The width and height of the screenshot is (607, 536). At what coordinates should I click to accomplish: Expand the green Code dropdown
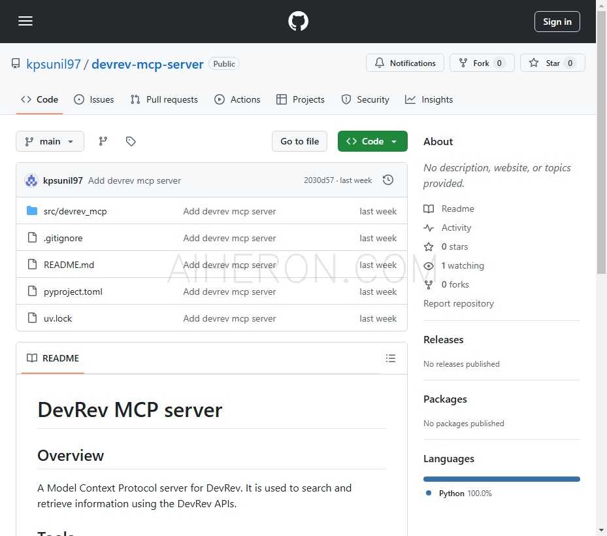[372, 141]
